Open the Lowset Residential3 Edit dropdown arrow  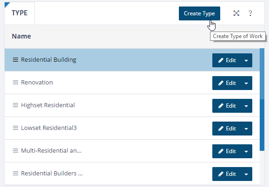[x=246, y=129]
